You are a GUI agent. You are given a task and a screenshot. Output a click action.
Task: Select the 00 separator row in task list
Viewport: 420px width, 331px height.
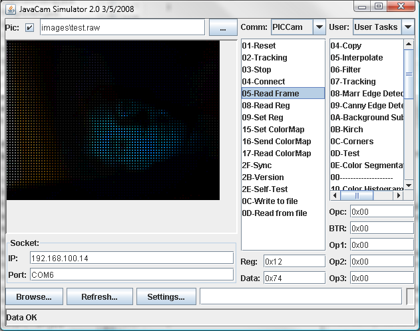point(367,177)
